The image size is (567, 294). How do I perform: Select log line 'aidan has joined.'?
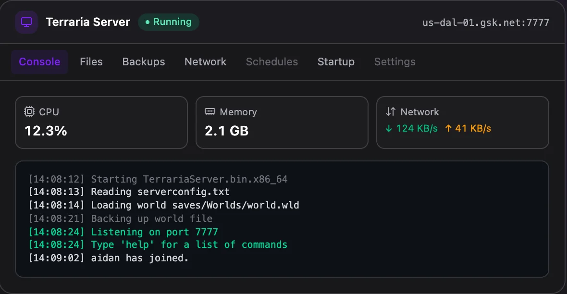109,258
